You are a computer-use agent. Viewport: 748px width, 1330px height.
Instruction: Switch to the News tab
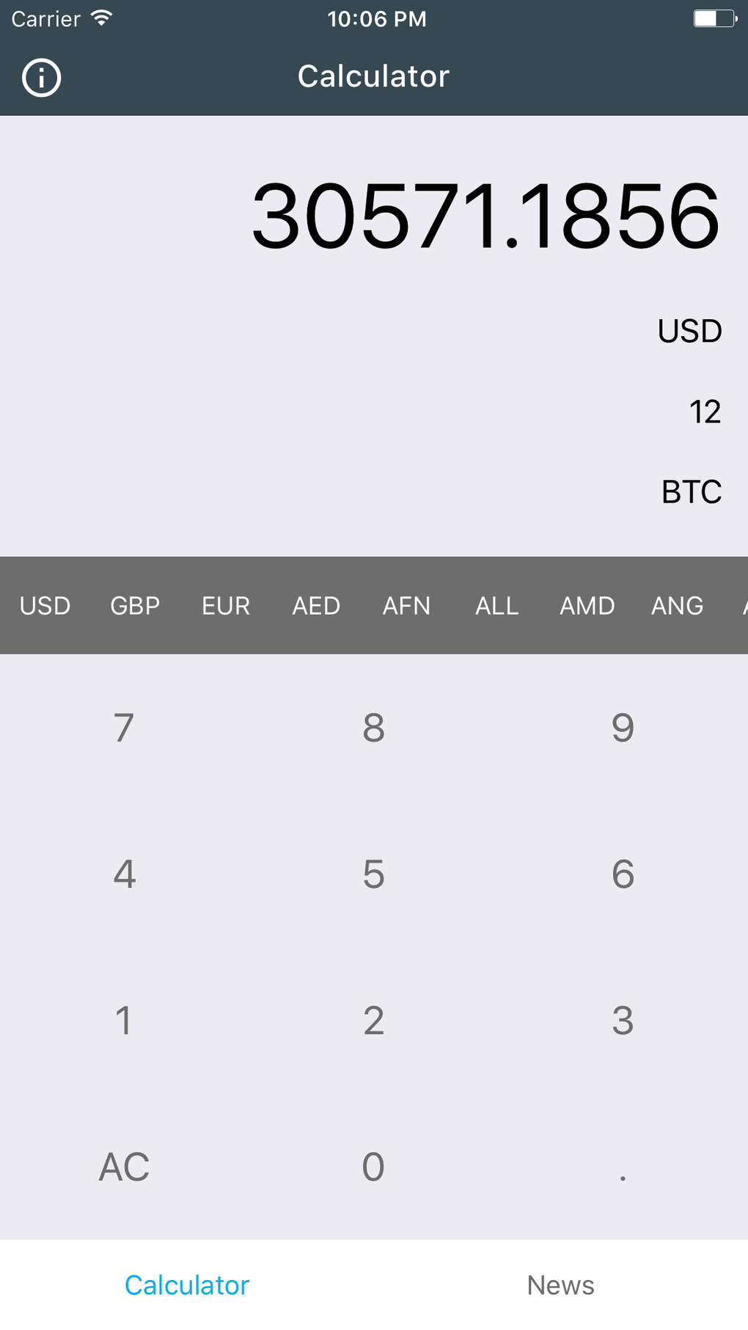click(x=560, y=1285)
